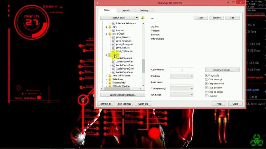Select AudioPlayer.ini in the skin tree

(x=124, y=58)
